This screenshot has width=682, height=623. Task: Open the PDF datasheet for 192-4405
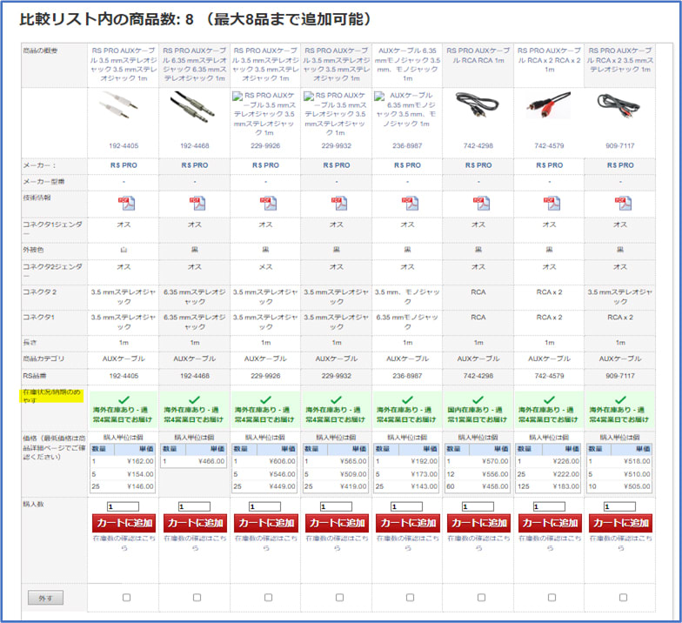point(126,204)
